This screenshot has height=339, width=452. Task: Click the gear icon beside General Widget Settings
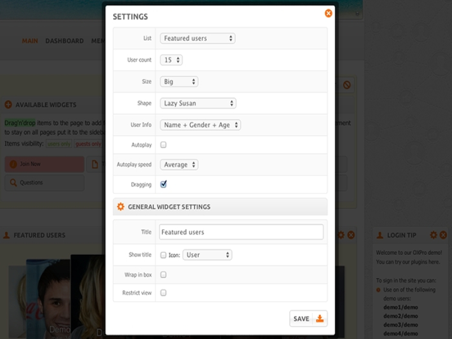[120, 207]
